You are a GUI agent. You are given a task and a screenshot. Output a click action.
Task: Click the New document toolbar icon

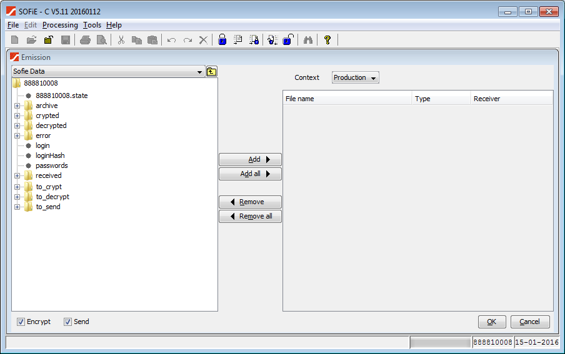16,40
